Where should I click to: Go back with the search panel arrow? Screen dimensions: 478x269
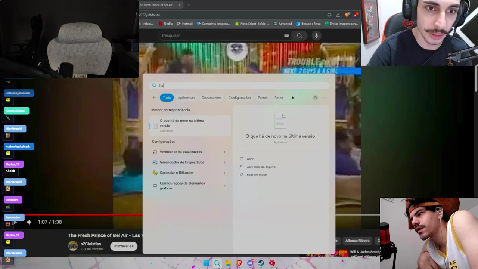click(x=154, y=98)
